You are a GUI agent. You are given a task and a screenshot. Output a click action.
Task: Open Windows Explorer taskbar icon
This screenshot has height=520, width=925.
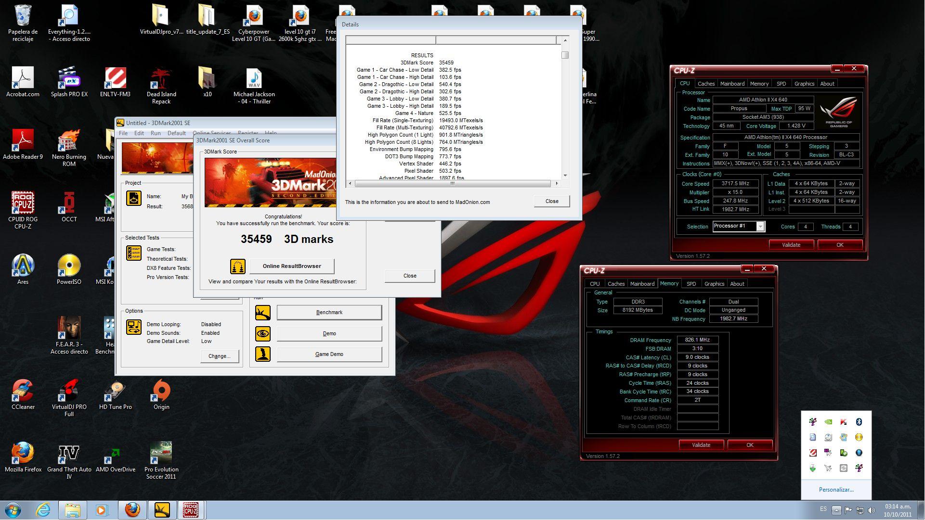73,510
